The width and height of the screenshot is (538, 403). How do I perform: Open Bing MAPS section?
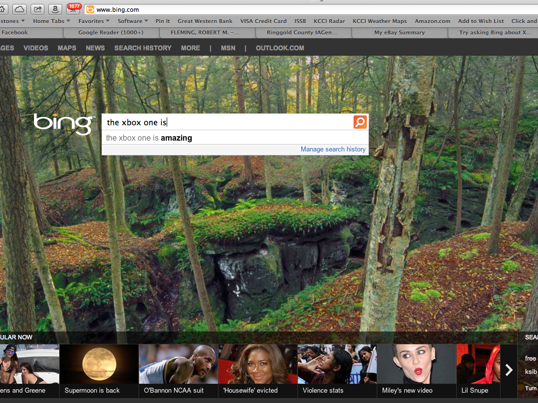(x=67, y=48)
